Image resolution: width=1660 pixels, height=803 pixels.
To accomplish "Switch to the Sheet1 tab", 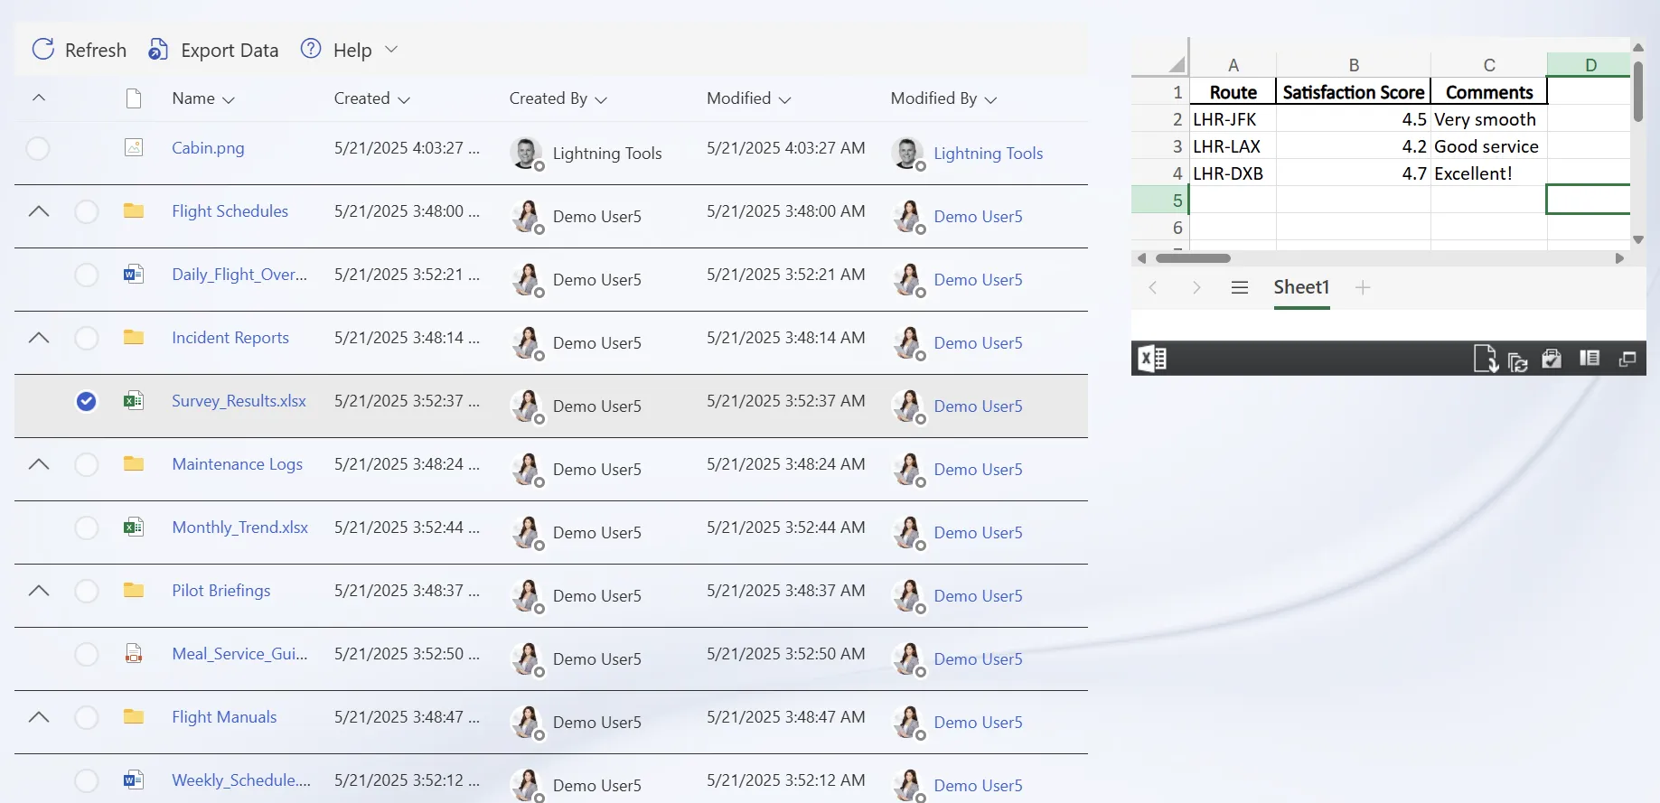I will 1301,287.
